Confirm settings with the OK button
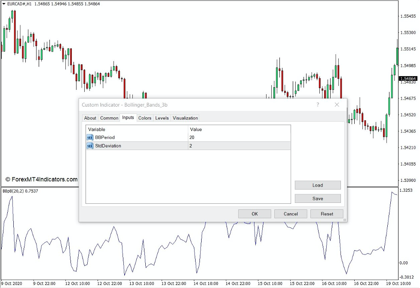420x288 pixels. (254, 214)
